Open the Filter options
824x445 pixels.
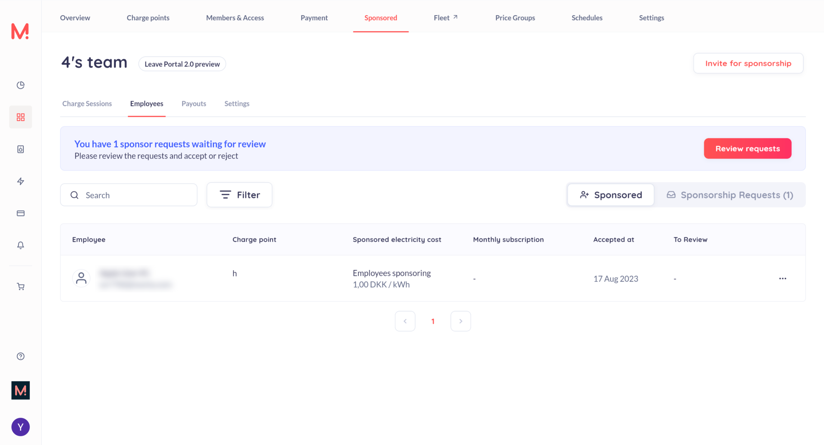pos(239,195)
